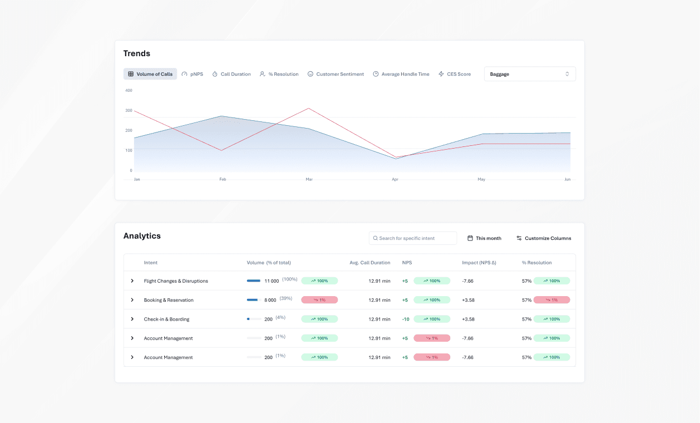Expand the Check-in & Boarding row
This screenshot has width=700, height=423.
[x=132, y=318]
